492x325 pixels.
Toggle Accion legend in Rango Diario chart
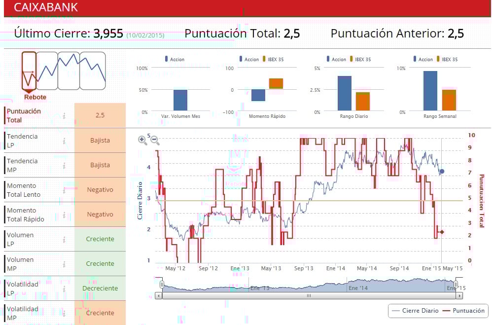(x=336, y=59)
